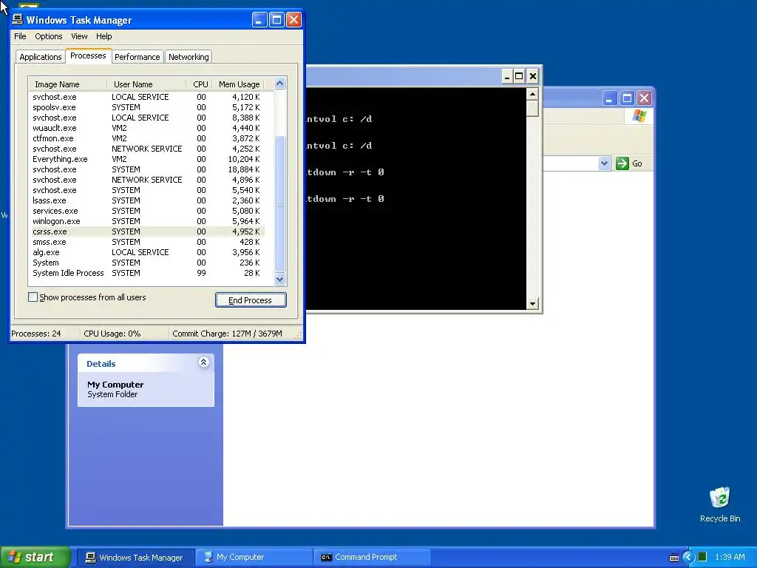Select the smss.exe process

pyautogui.click(x=148, y=242)
